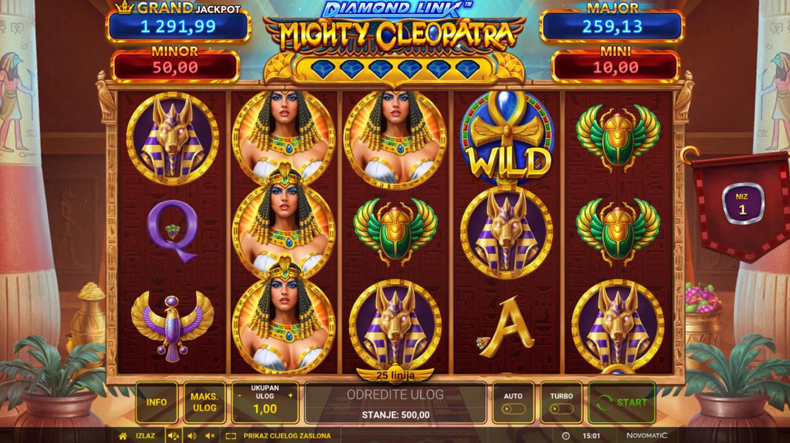Open the INFO paytable button

(x=157, y=402)
